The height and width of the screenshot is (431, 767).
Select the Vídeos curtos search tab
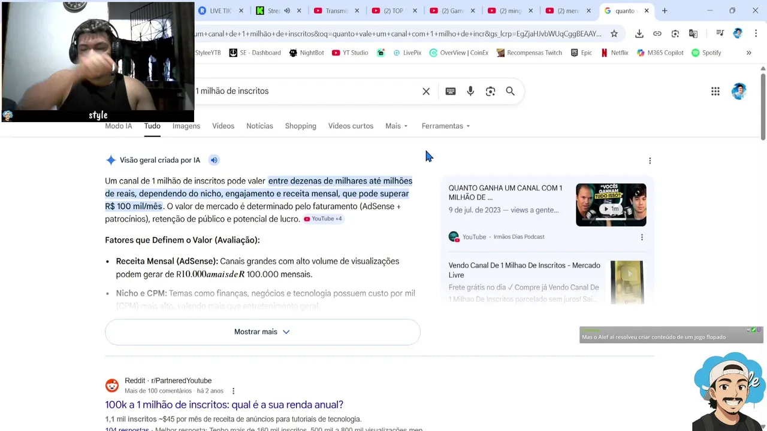click(x=351, y=126)
